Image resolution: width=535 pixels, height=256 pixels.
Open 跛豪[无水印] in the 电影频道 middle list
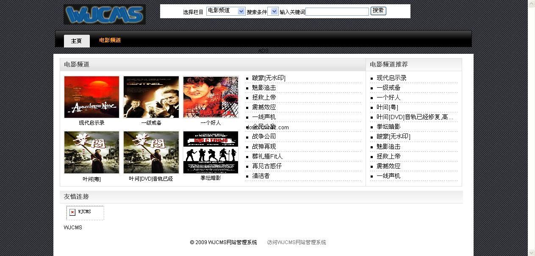point(269,78)
